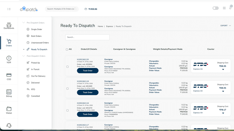Click Ready To Dispatch breadcrumb text
Viewport: 234px width, 131px height.
[123, 26]
